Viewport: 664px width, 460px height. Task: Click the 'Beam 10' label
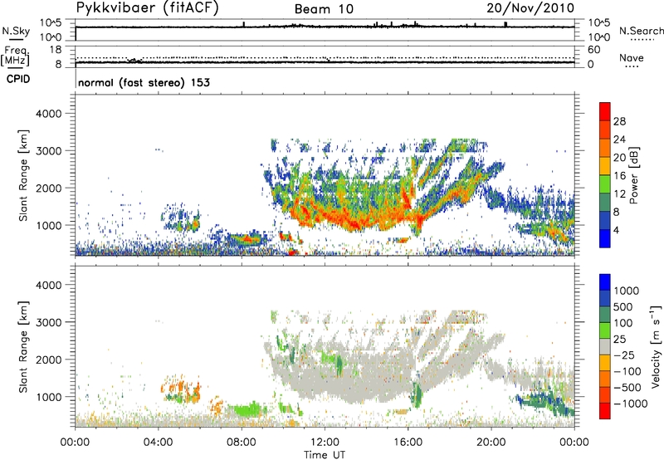(324, 9)
